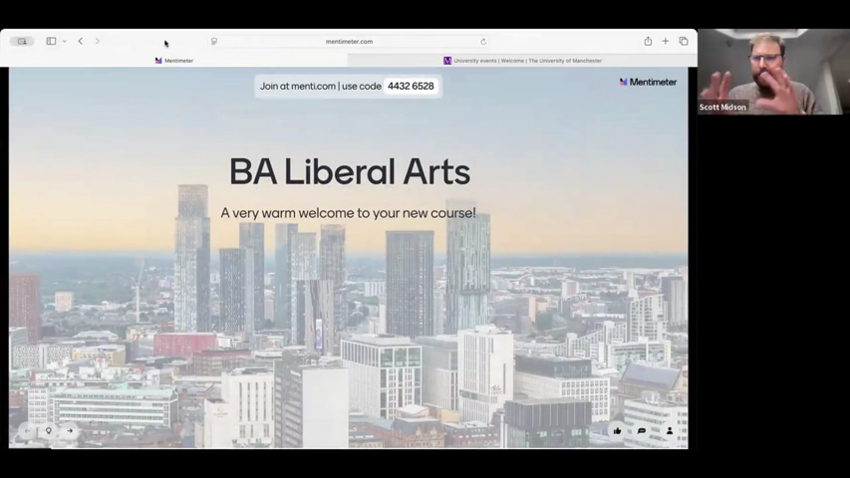The width and height of the screenshot is (850, 478).
Task: Go to the next Mentimeter slide
Action: tap(70, 431)
